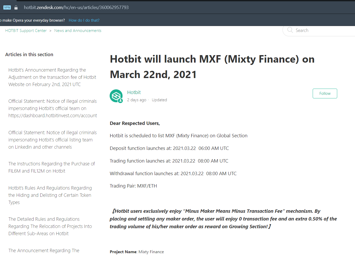The image size is (355, 255).
Task: Focus the Search input field
Action: (x=319, y=30)
